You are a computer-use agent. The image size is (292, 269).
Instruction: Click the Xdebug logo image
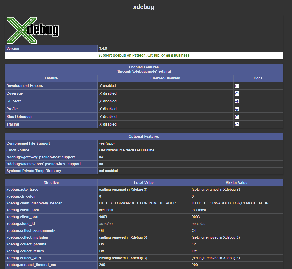coord(33,30)
